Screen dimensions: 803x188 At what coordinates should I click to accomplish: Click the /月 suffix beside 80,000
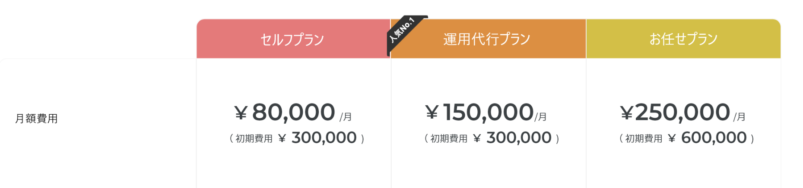click(346, 117)
